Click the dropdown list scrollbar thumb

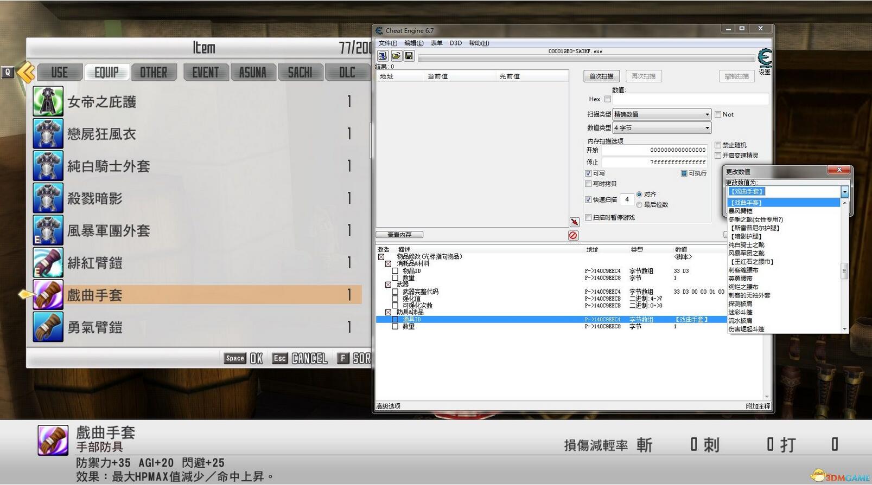844,271
